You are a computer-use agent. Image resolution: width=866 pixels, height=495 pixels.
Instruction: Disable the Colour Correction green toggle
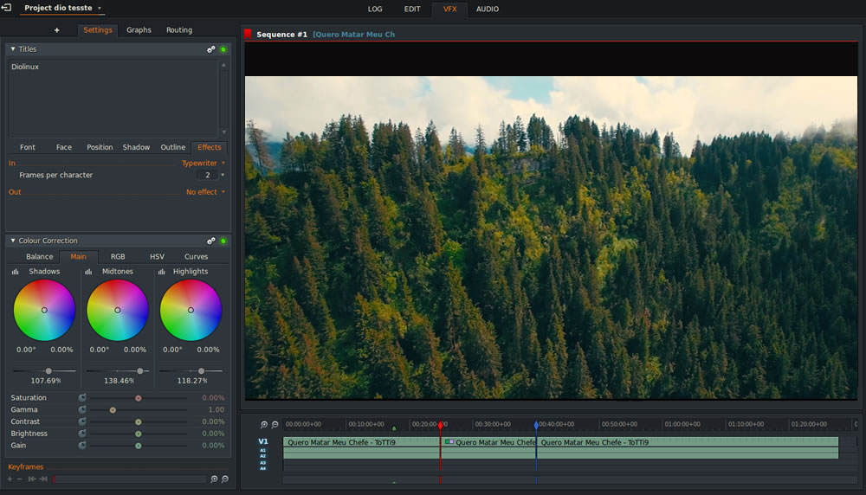(x=223, y=241)
